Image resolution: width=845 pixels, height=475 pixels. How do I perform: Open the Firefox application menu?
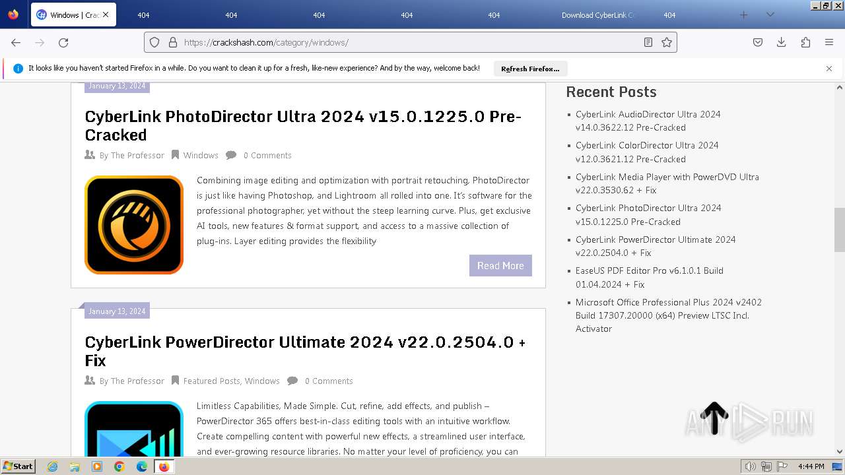[x=829, y=42]
